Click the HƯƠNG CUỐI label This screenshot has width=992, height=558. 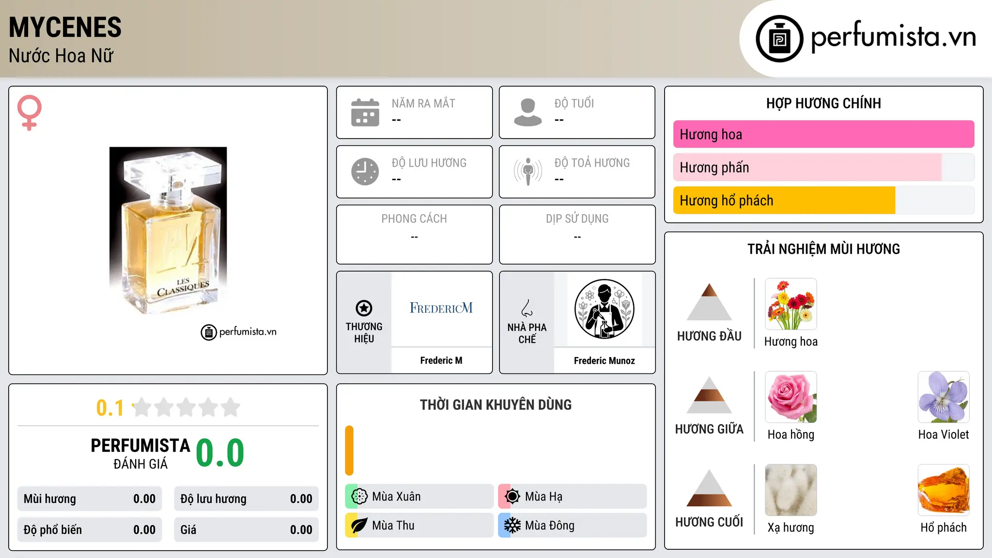click(x=709, y=522)
